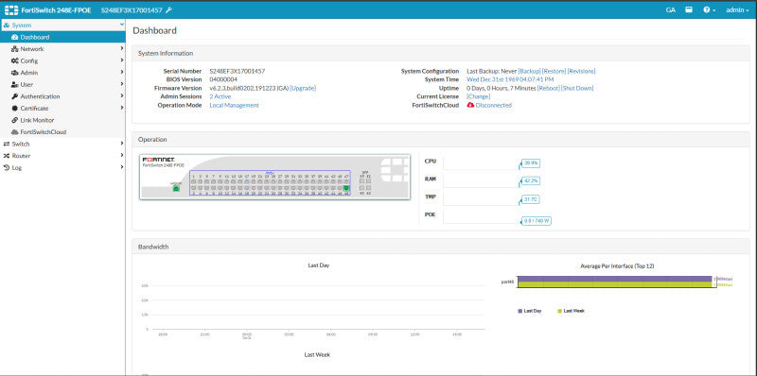This screenshot has height=376, width=757.
Task: Click the Local Management operation mode link
Action: tap(234, 105)
